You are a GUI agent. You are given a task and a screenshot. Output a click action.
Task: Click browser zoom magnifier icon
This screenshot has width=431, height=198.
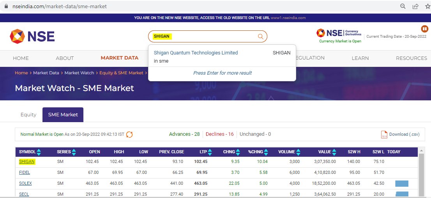coord(403,6)
